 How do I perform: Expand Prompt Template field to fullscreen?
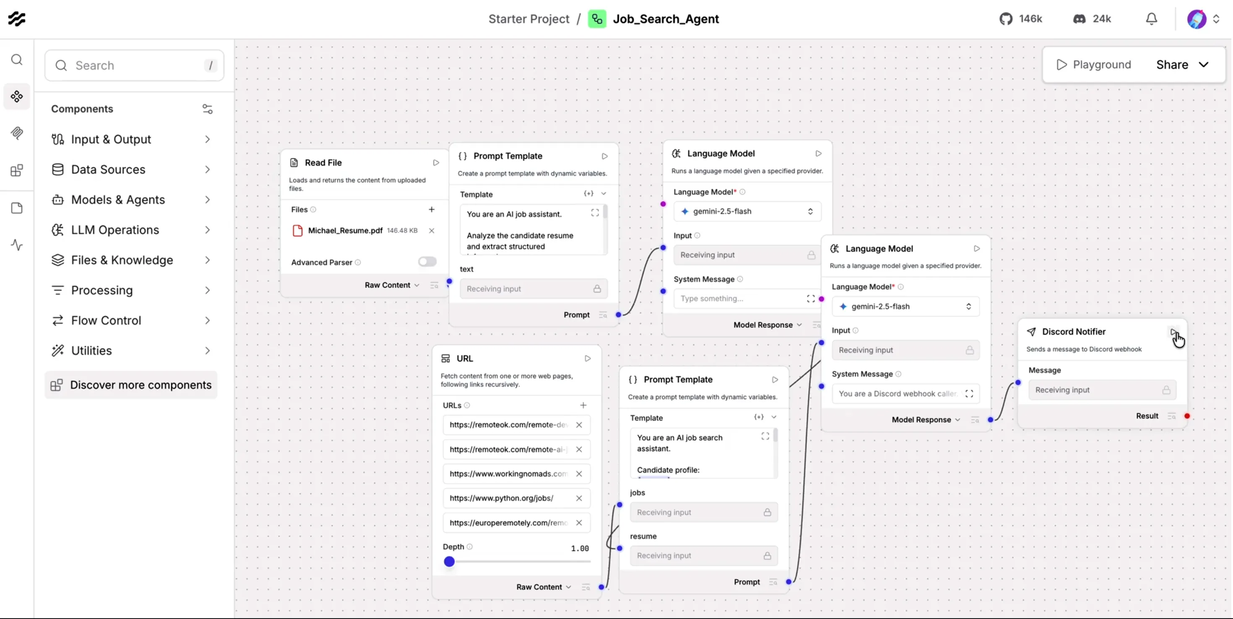595,213
